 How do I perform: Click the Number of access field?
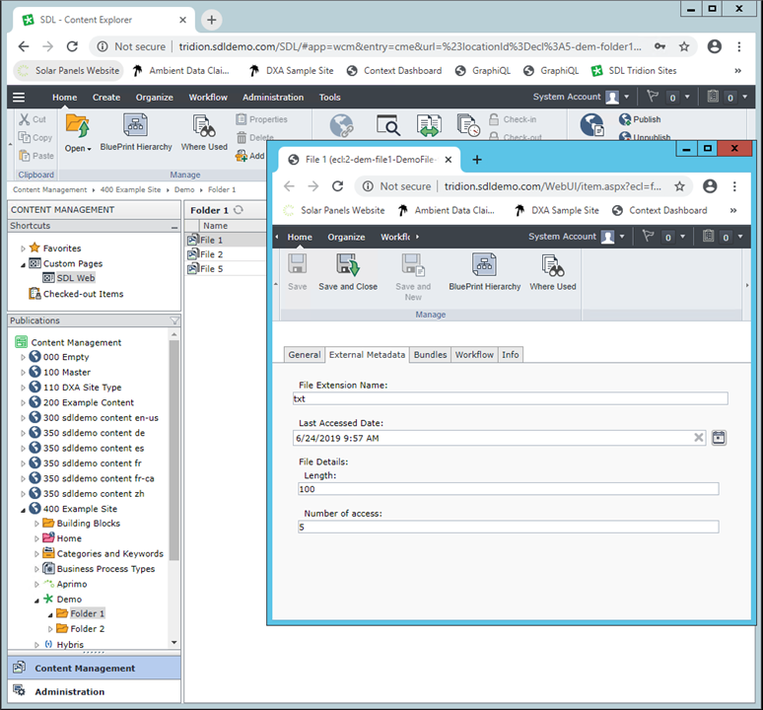[508, 527]
